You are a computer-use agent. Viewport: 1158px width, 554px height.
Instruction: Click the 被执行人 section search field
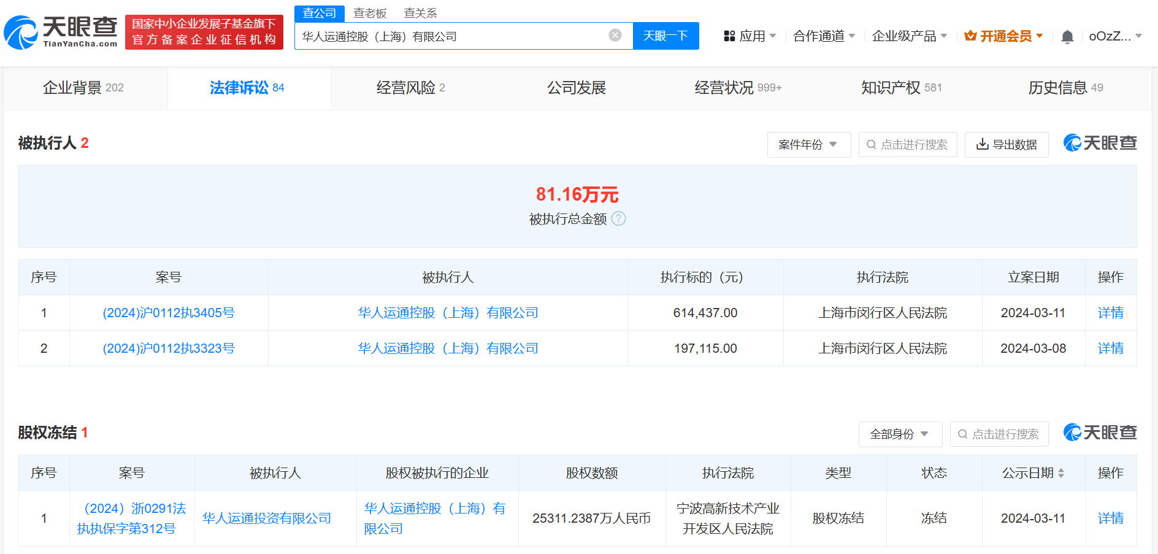point(908,145)
